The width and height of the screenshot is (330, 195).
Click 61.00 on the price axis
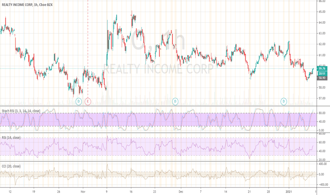[322, 55]
